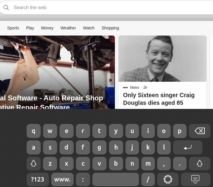Viewport: 213px width, 187px height.
Task: Tap the q key
Action: pyautogui.click(x=34, y=131)
